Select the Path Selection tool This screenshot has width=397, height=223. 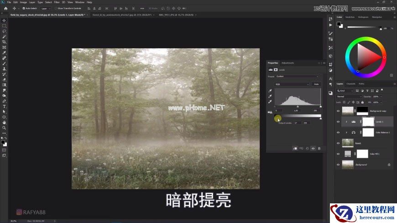4,112
